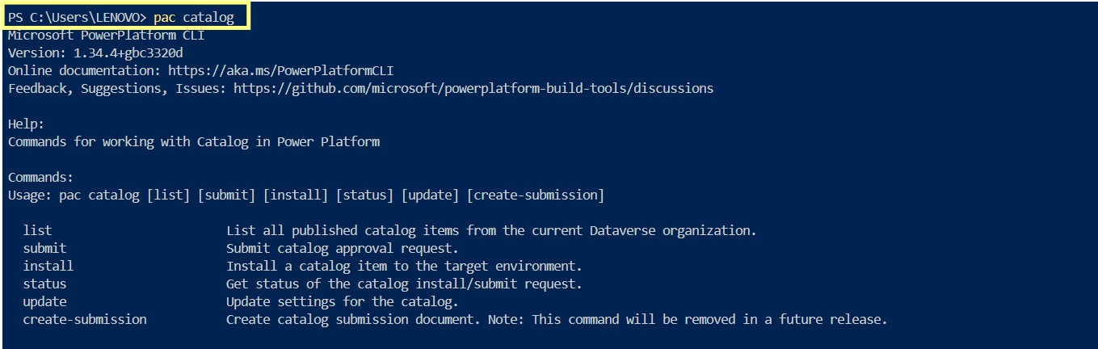Click [status] in the Usage line
This screenshot has height=349, width=1098.
(x=364, y=195)
